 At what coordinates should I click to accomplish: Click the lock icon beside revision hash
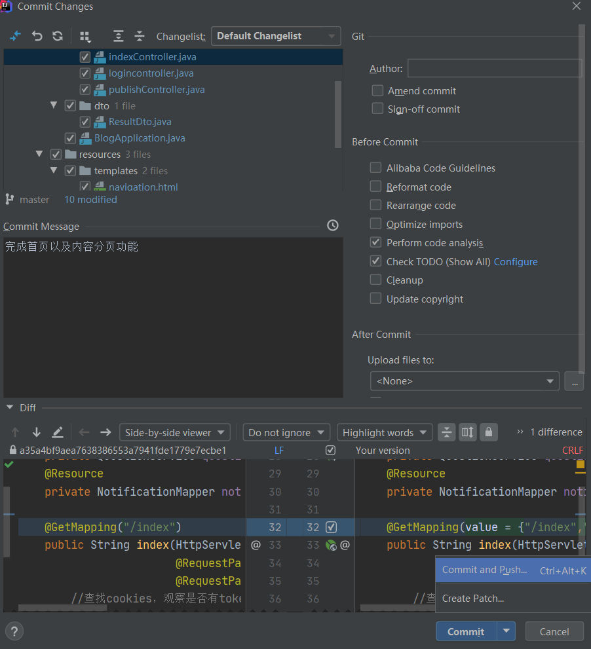click(13, 450)
